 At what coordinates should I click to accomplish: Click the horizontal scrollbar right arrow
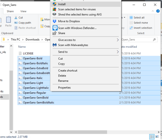[x=159, y=132]
